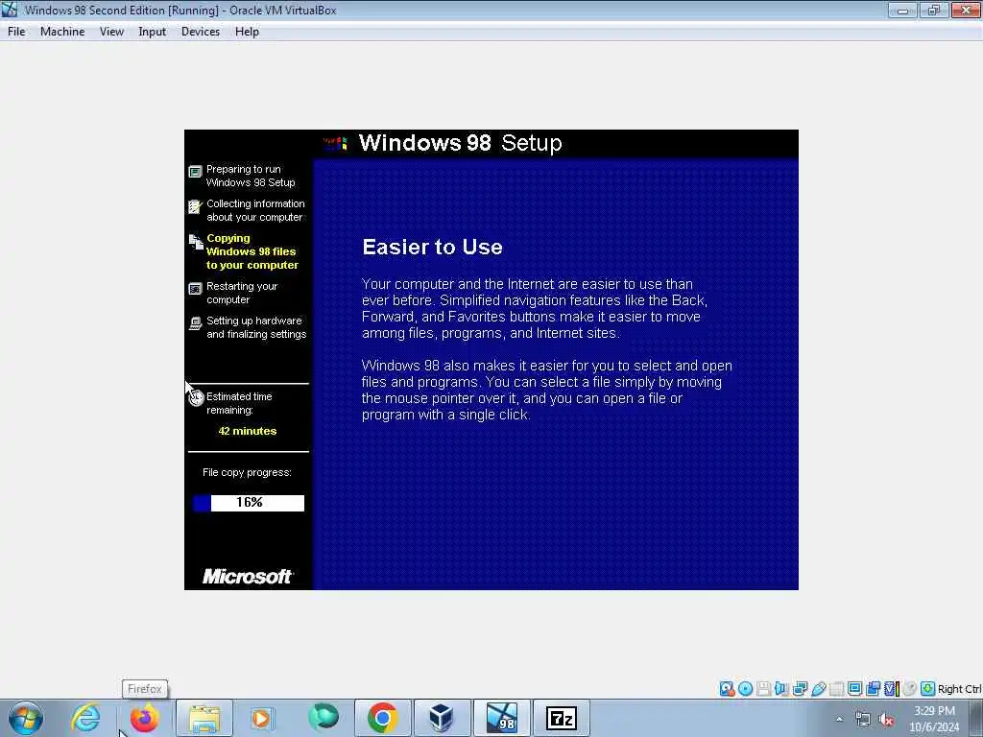Launch Firefox from the taskbar
983x737 pixels.
tap(144, 718)
